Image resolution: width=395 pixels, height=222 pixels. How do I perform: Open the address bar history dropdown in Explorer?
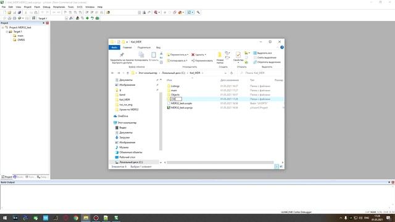(225, 73)
